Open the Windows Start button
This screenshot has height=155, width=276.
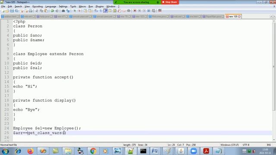coord(5,151)
